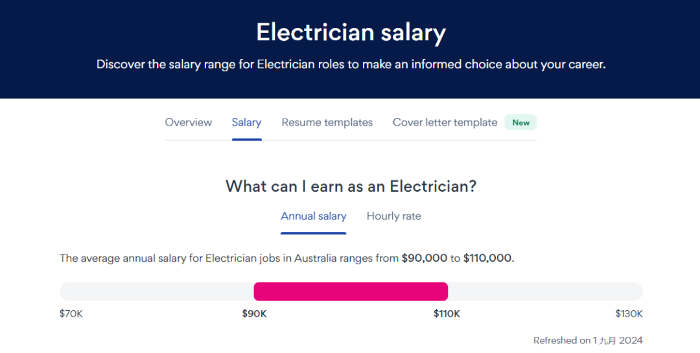Click the "What can I earn" heading

350,187
